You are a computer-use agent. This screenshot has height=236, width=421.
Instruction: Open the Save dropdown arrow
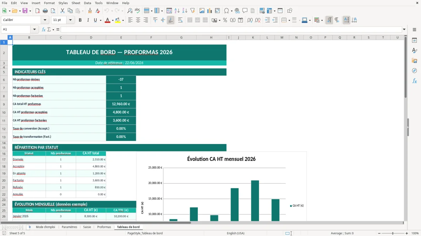30,11
